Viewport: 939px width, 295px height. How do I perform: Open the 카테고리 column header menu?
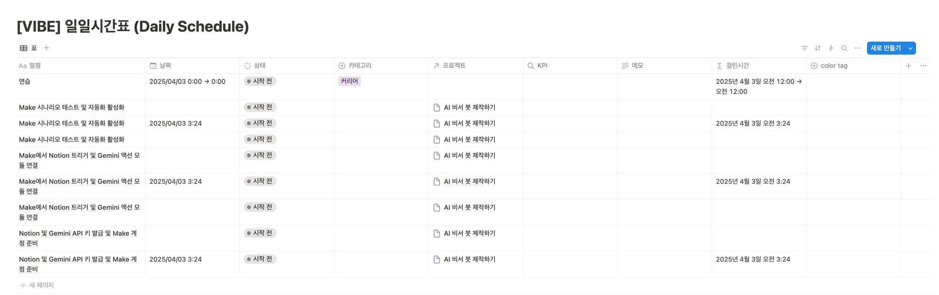tap(359, 66)
